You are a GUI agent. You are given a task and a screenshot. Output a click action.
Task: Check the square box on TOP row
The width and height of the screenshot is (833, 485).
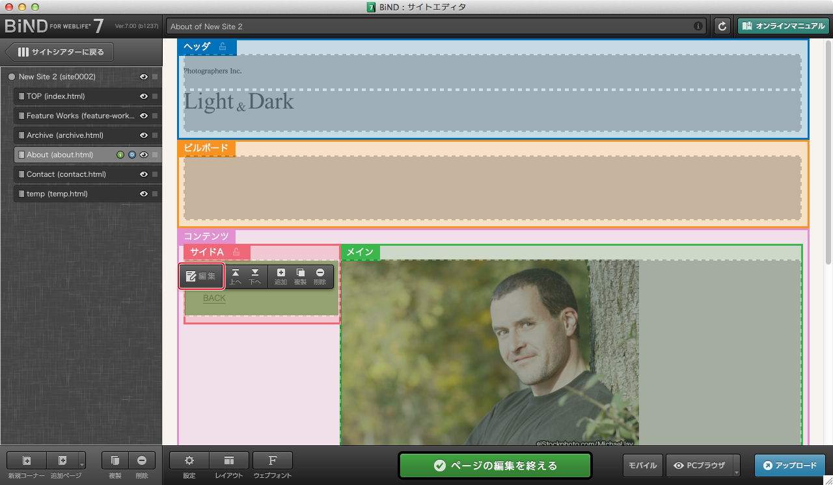click(x=155, y=96)
